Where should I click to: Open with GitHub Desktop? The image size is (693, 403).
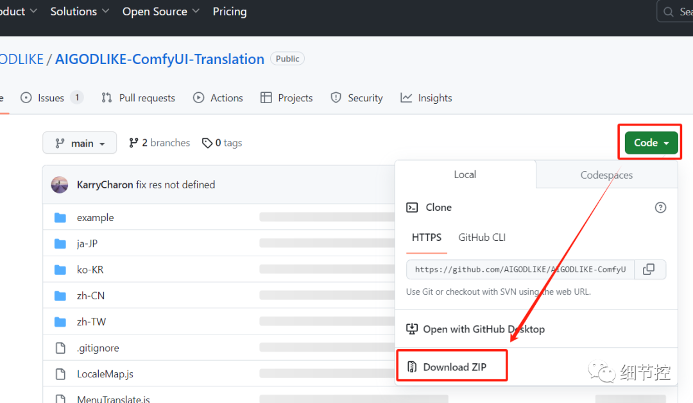(x=484, y=329)
